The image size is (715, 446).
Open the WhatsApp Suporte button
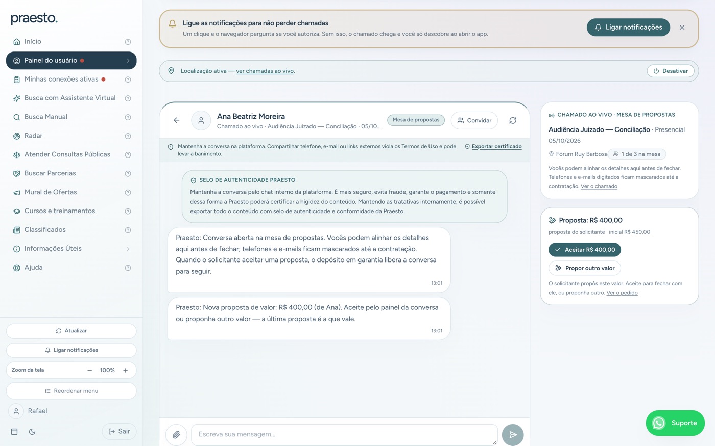click(675, 423)
